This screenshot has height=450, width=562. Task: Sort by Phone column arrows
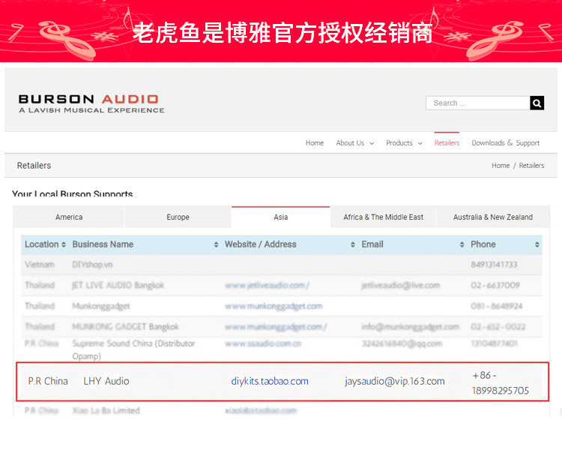(x=537, y=244)
